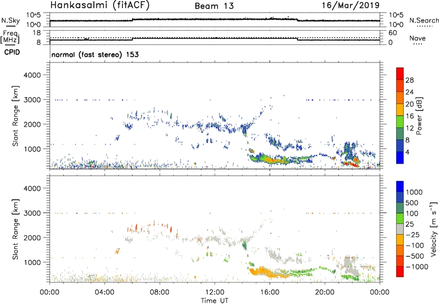The image size is (439, 304).
Task: Click the red top of power colorbar
Action: (400, 74)
